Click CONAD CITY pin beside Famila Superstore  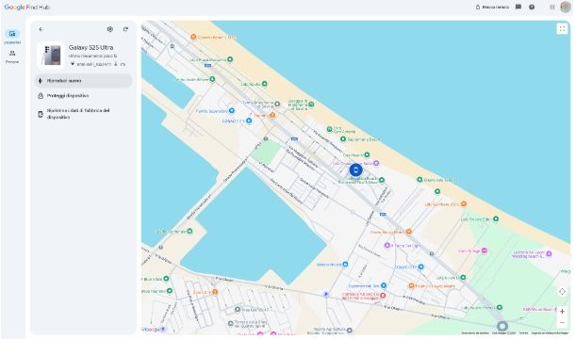pyautogui.click(x=249, y=121)
